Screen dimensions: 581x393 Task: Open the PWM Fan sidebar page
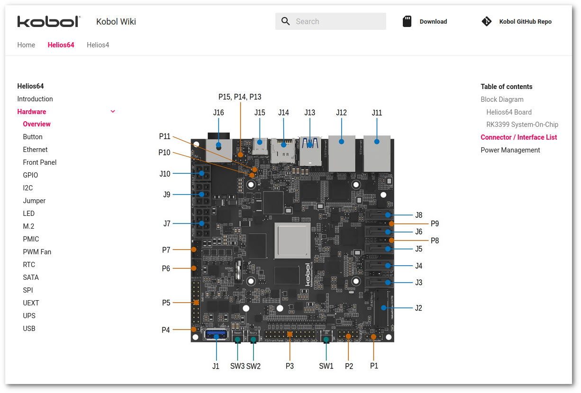pos(37,252)
